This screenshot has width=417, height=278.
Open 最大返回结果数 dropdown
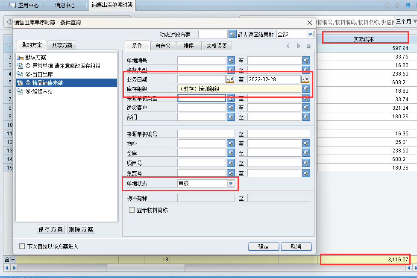point(310,34)
